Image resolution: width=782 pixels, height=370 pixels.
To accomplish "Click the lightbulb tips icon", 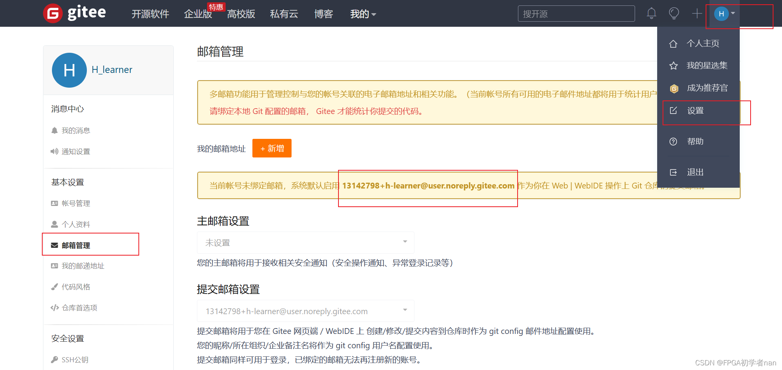I will pos(674,14).
